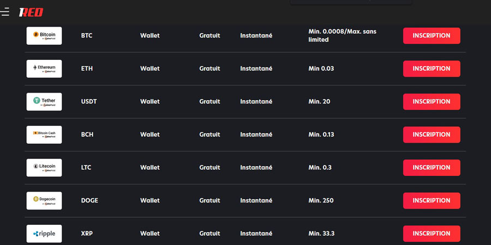Select the Bitcoin Cash payment logo

pyautogui.click(x=44, y=134)
